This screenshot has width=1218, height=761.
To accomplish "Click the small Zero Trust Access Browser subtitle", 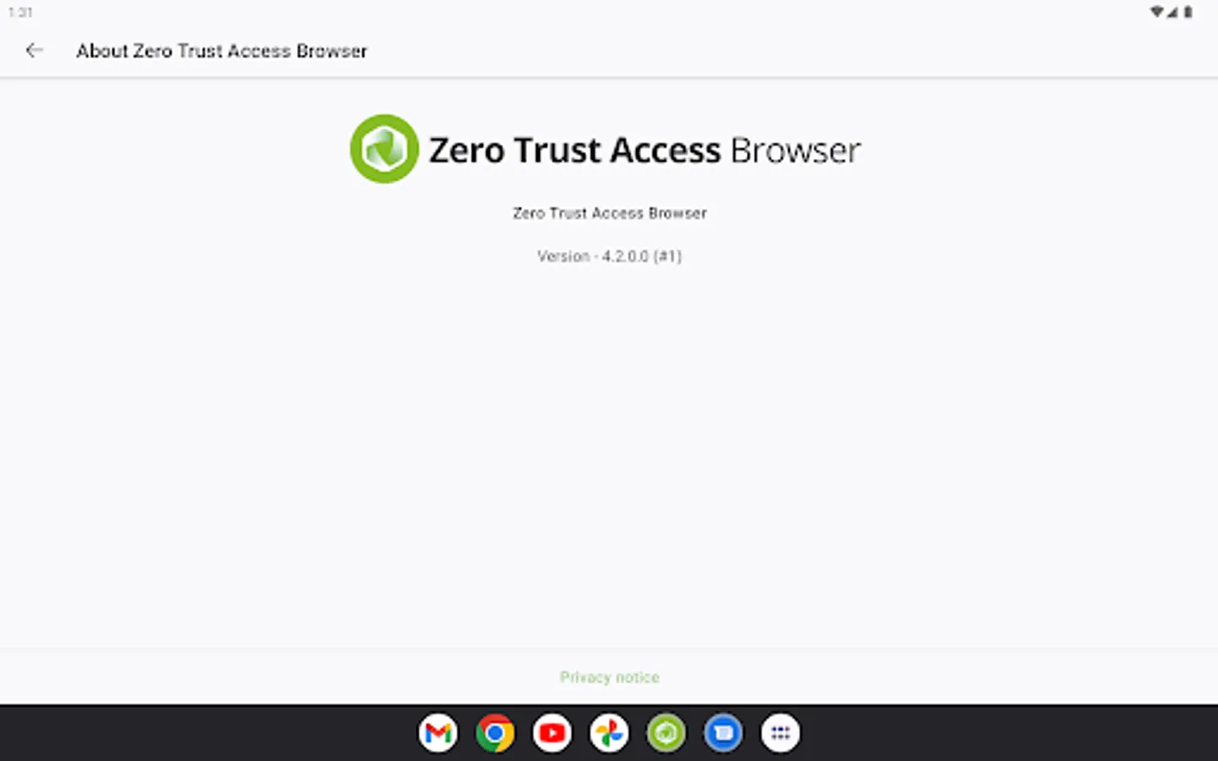I will [x=609, y=213].
